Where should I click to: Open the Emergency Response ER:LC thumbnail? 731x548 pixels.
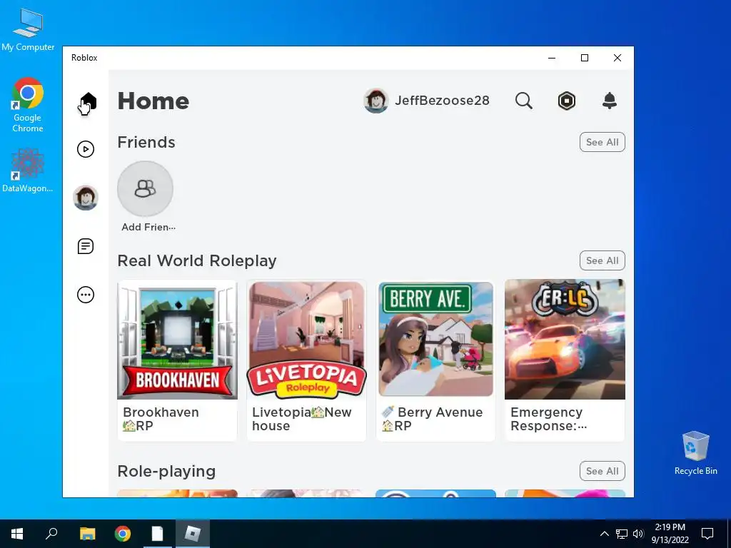point(565,339)
